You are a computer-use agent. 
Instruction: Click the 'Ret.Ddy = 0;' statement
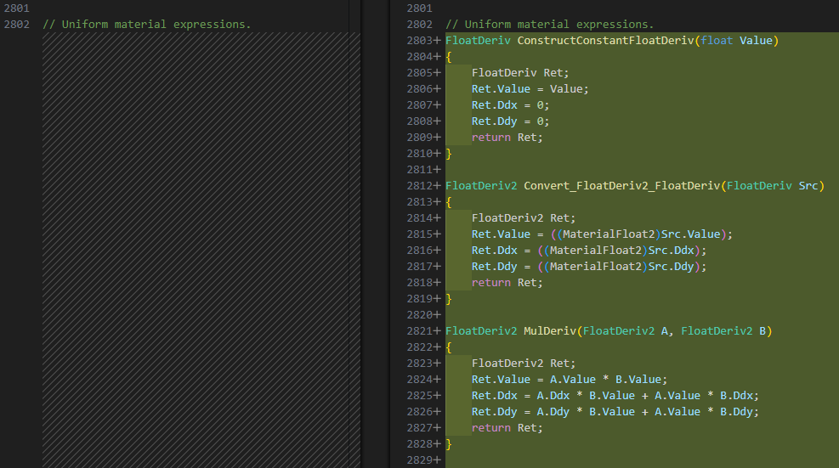(x=510, y=121)
